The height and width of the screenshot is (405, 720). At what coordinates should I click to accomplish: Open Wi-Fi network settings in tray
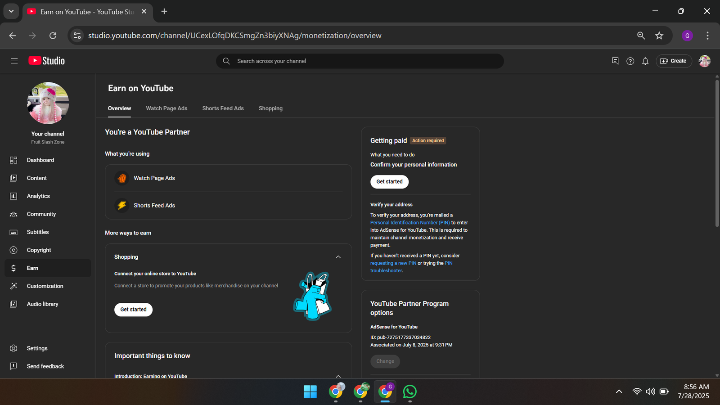pyautogui.click(x=637, y=391)
